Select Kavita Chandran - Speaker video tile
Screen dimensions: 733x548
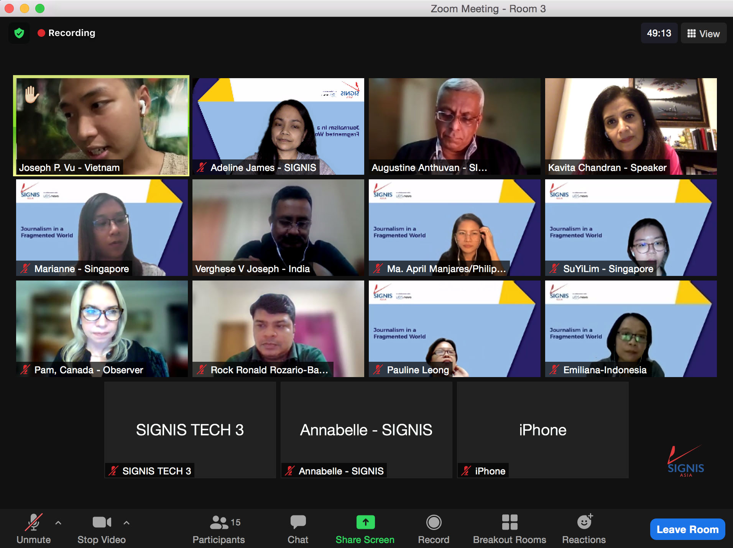(x=631, y=126)
